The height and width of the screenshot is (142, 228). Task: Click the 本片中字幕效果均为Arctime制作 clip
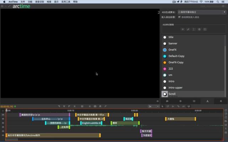pos(53,135)
